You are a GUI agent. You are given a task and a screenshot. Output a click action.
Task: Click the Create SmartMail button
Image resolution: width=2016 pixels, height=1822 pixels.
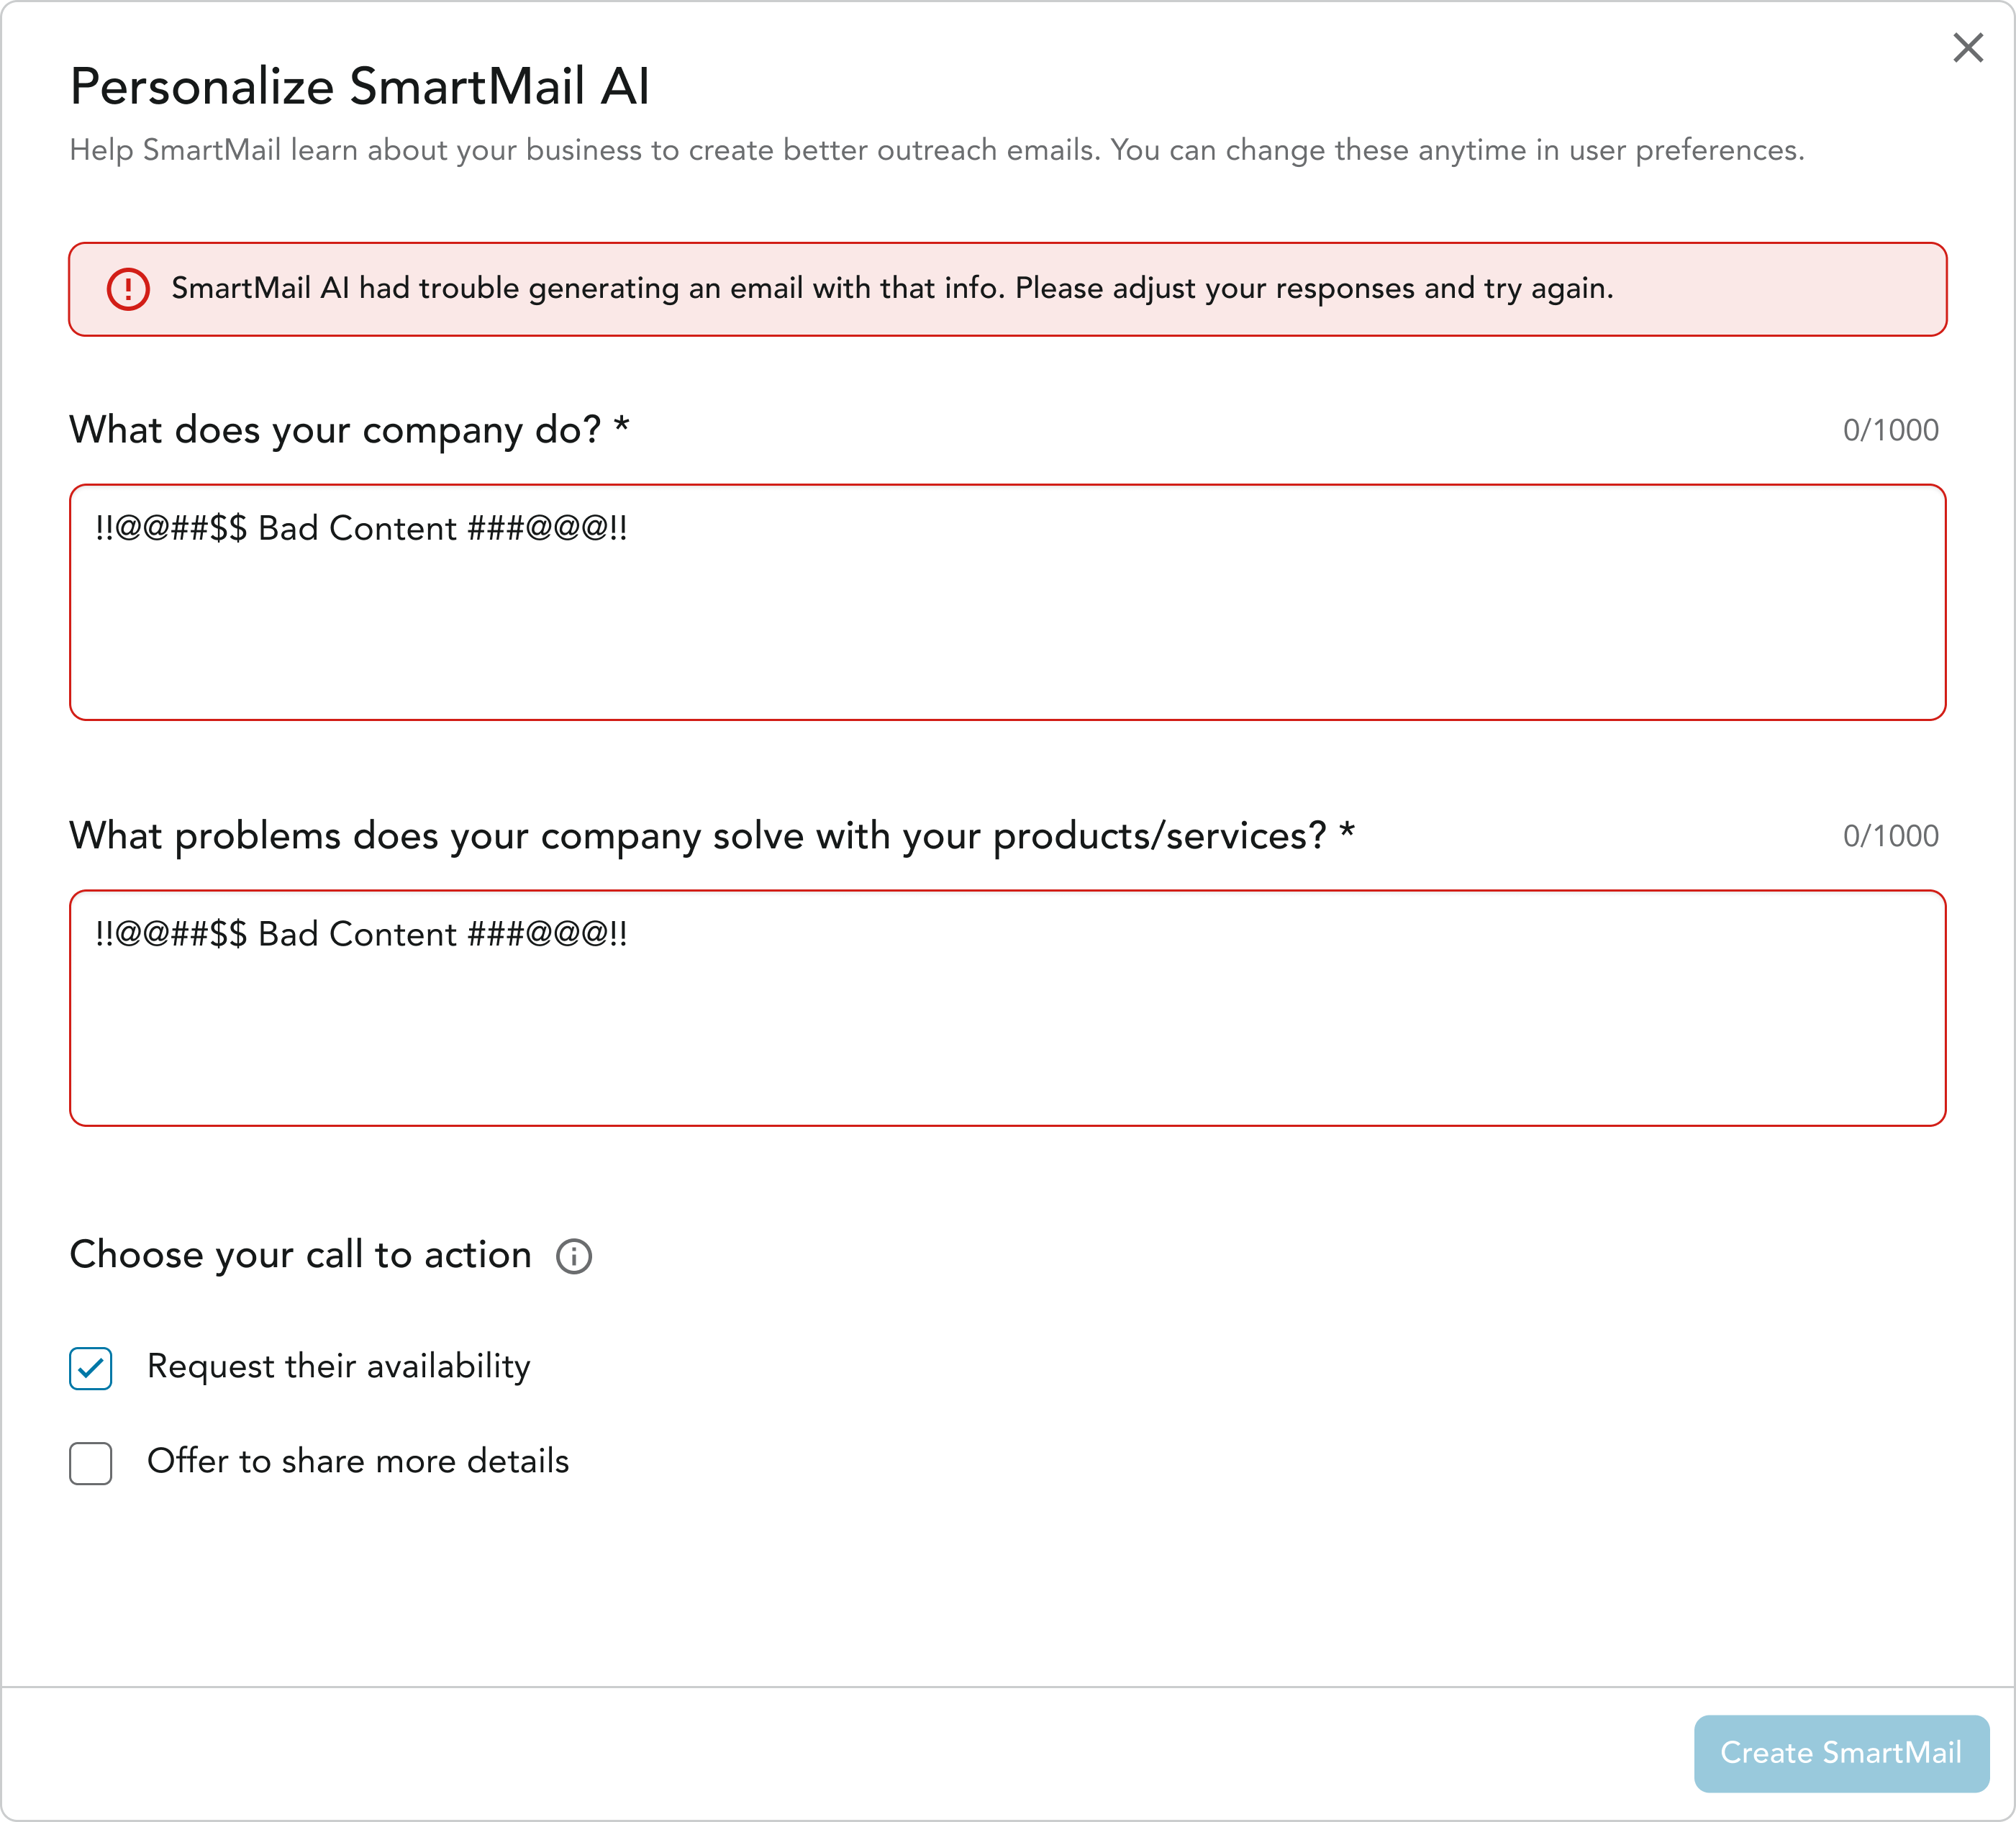1841,1753
